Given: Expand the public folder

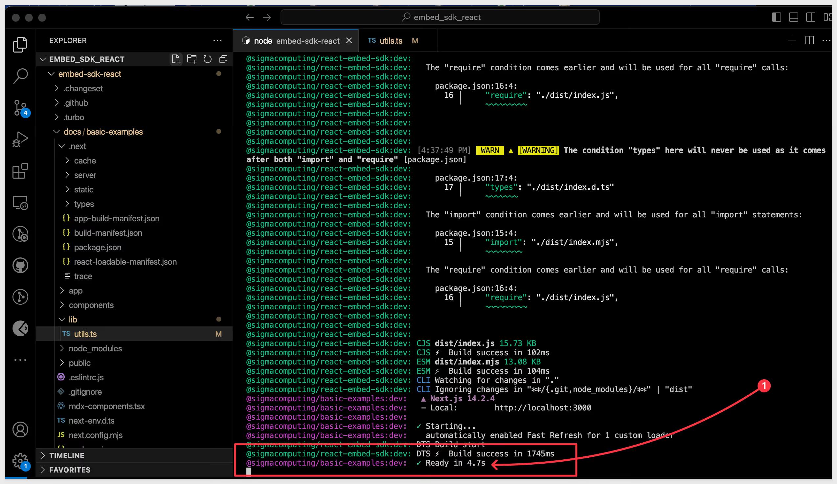Looking at the screenshot, I should pos(134,363).
